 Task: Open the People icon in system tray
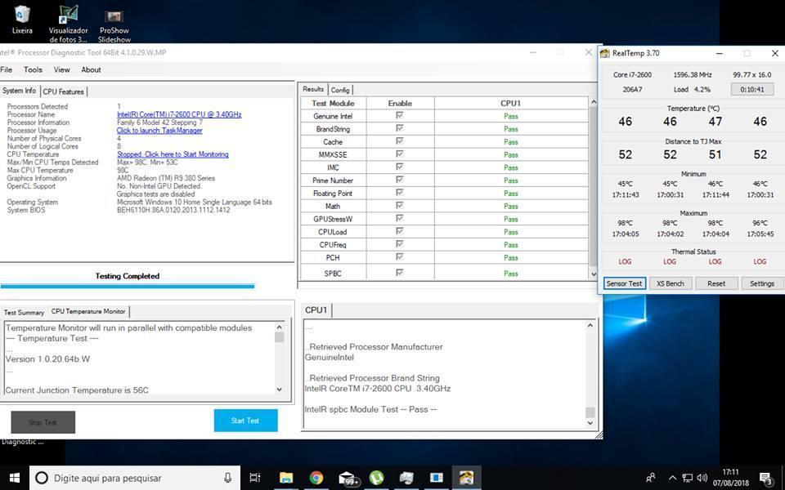[651, 478]
